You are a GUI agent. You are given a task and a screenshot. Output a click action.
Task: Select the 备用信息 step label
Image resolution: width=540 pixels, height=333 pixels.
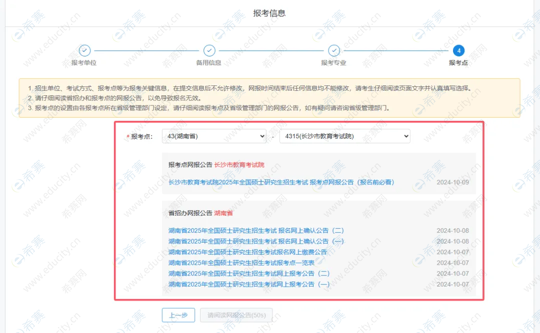point(208,63)
